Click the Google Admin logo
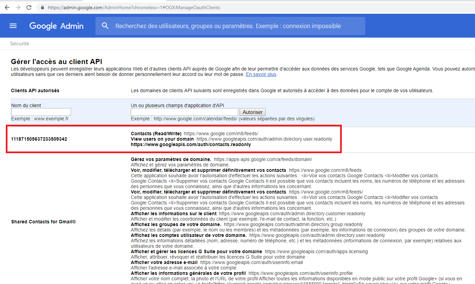The width and height of the screenshot is (475, 284). pyautogui.click(x=56, y=26)
